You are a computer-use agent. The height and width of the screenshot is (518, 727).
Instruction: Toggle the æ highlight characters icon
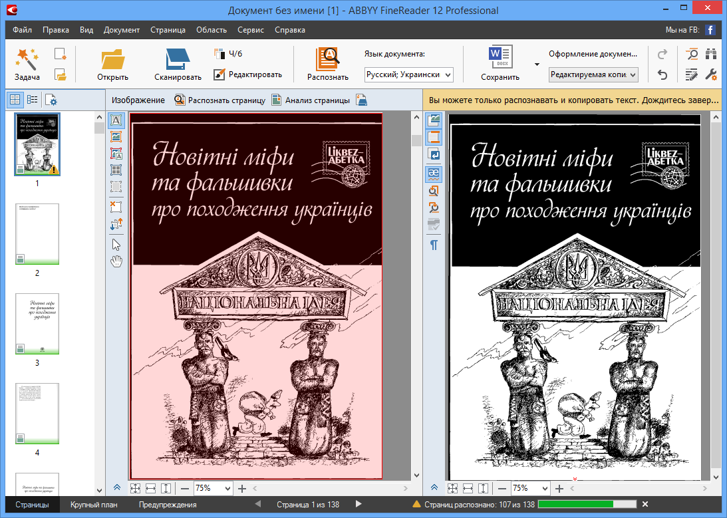pyautogui.click(x=434, y=174)
